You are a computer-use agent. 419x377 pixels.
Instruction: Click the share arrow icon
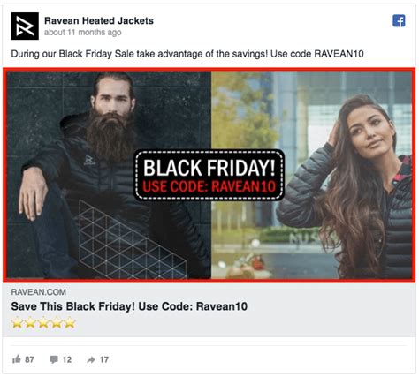[x=91, y=359]
